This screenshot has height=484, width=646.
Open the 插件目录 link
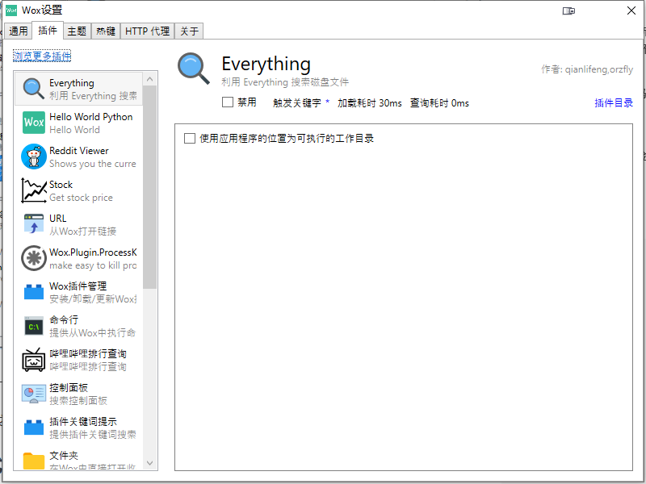[x=614, y=103]
